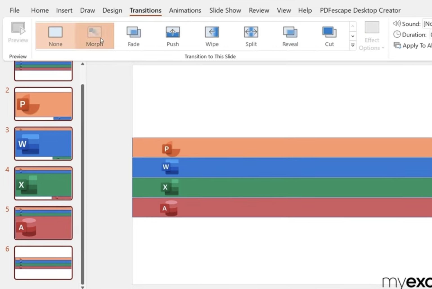Open the Slide Show menu
This screenshot has height=289, width=432.
(x=225, y=10)
